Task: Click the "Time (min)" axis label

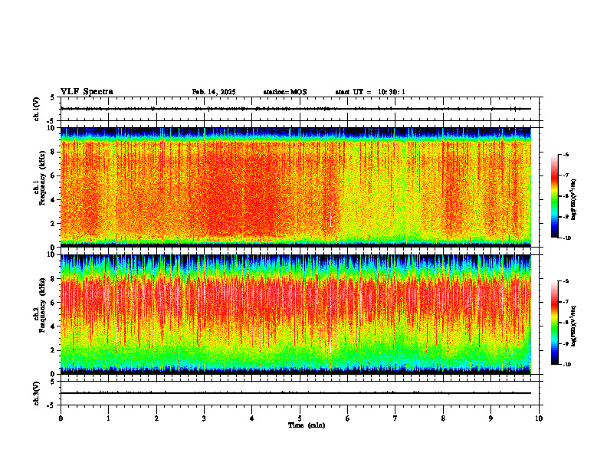Action: click(307, 425)
